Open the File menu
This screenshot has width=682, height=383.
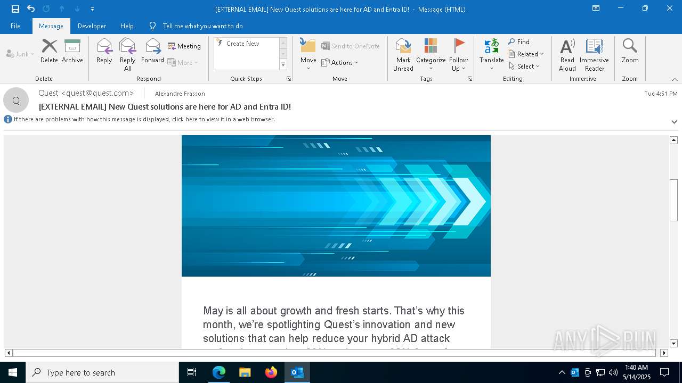(15, 26)
